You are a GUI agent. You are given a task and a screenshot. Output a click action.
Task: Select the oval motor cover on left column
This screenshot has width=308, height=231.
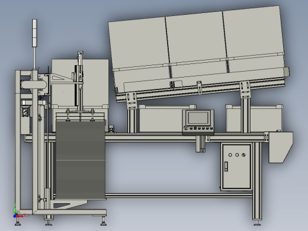pyautogui.click(x=34, y=85)
